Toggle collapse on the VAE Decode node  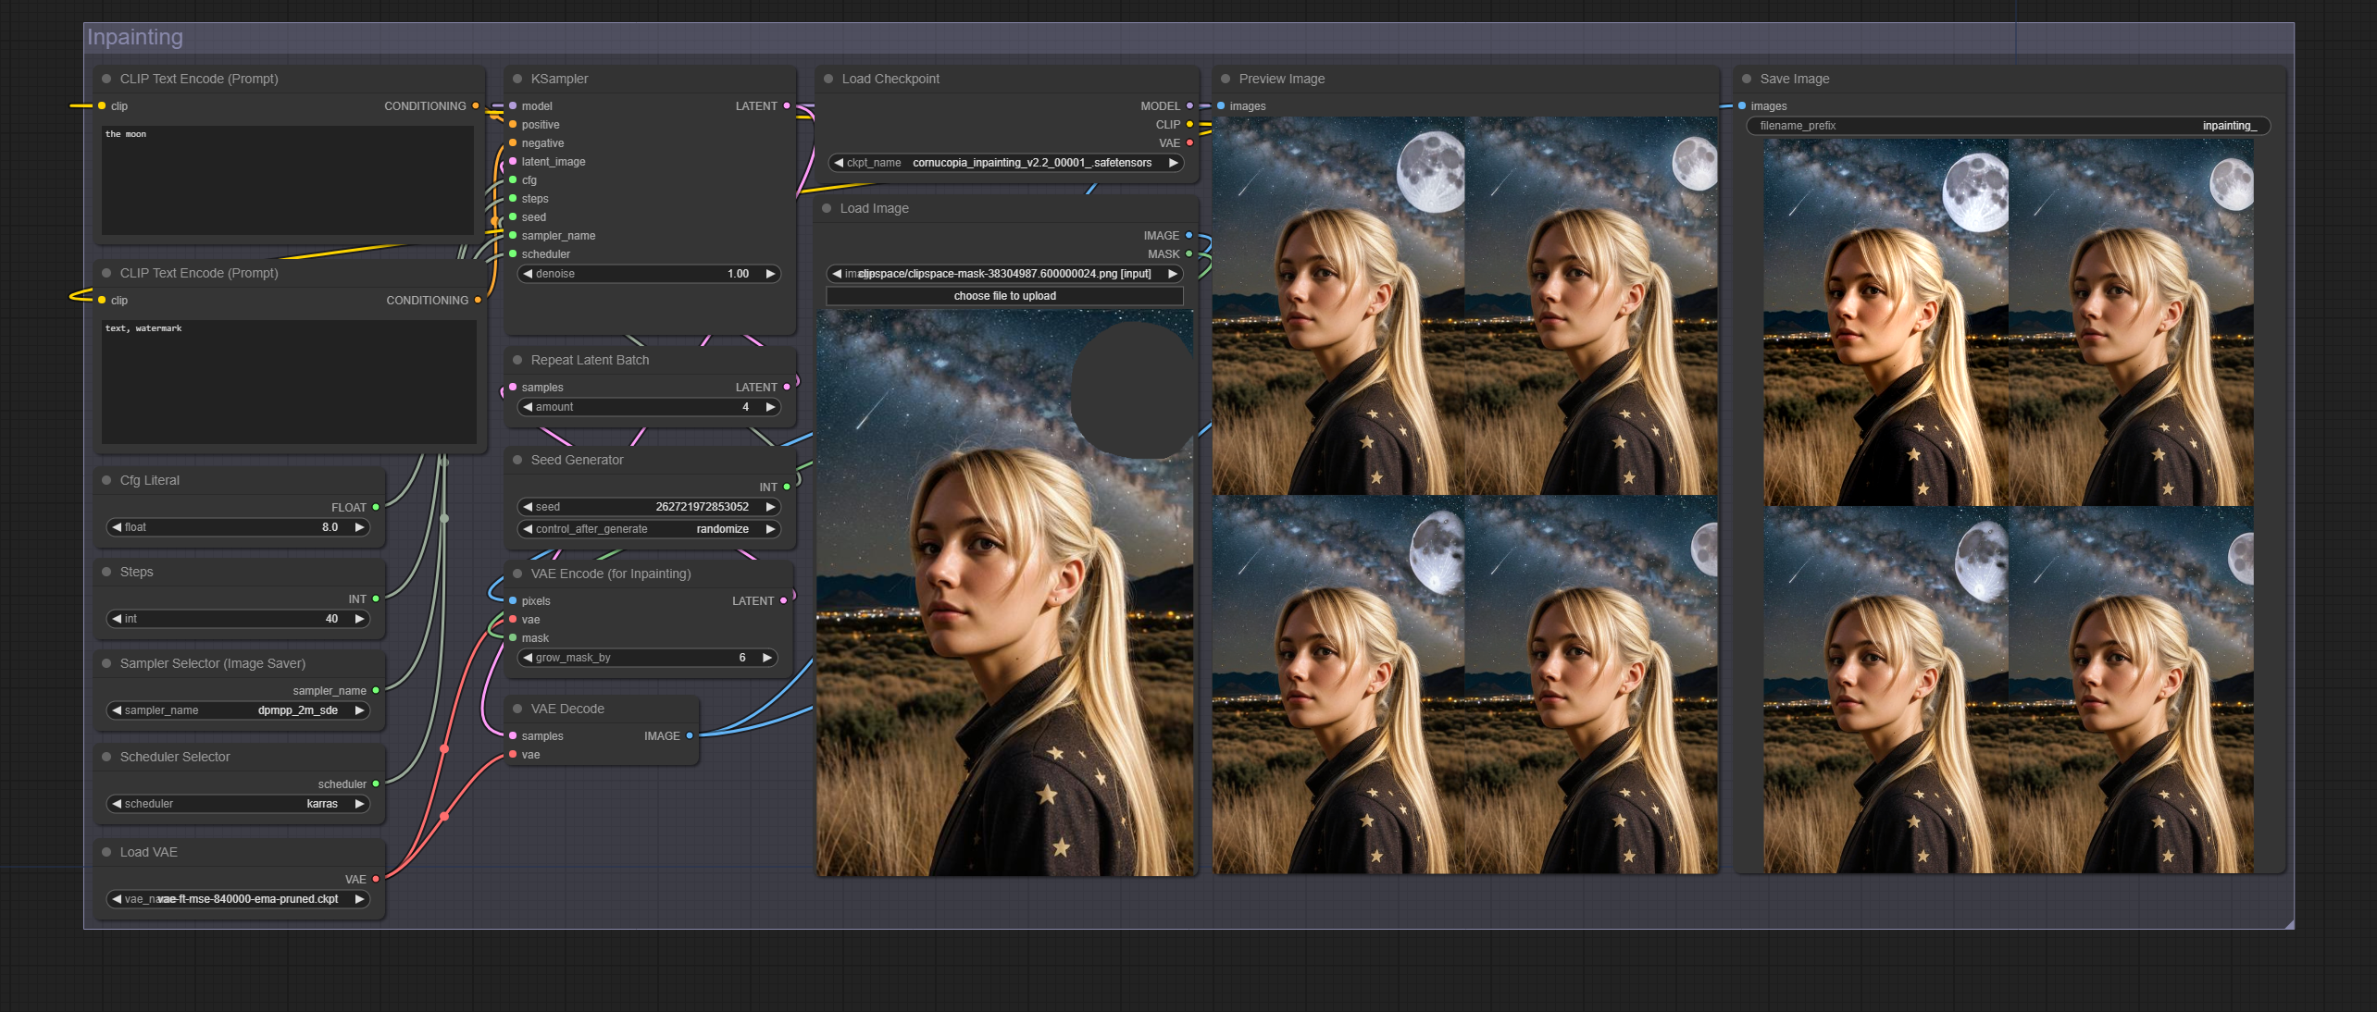(x=517, y=709)
